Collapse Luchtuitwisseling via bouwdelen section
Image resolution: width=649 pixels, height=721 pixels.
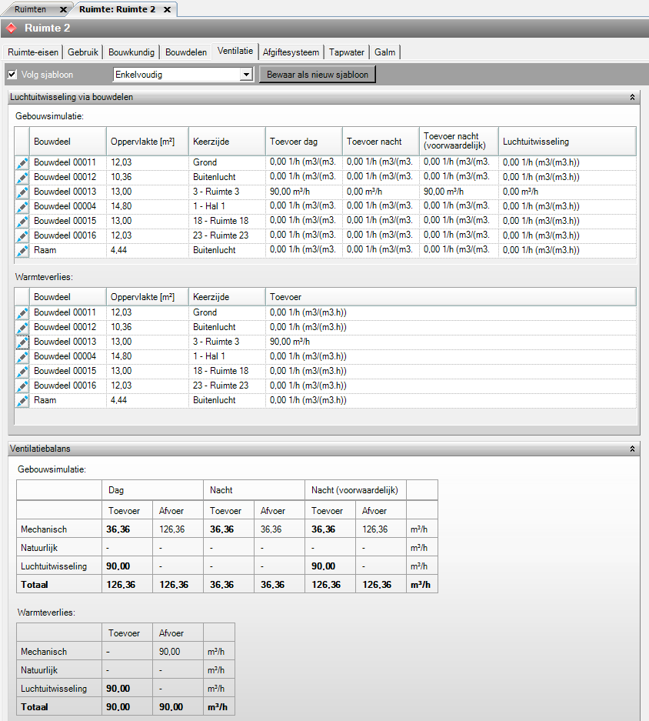point(631,98)
